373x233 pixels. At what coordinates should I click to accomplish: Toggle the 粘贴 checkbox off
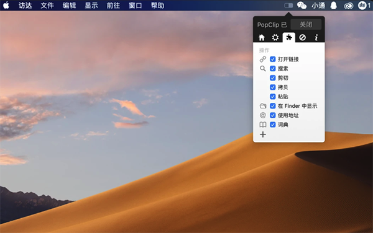tap(273, 97)
